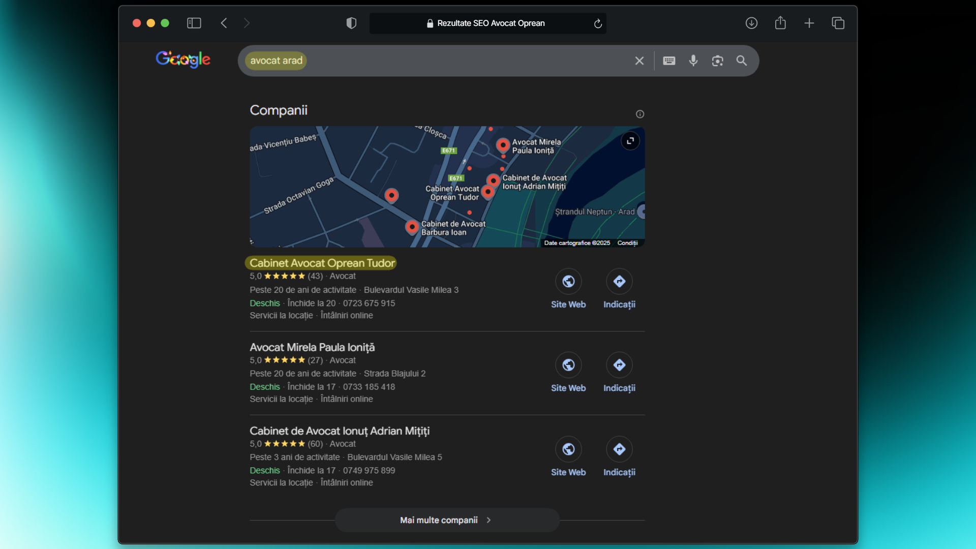976x549 pixels.
Task: Show Safari downloads
Action: (751, 23)
